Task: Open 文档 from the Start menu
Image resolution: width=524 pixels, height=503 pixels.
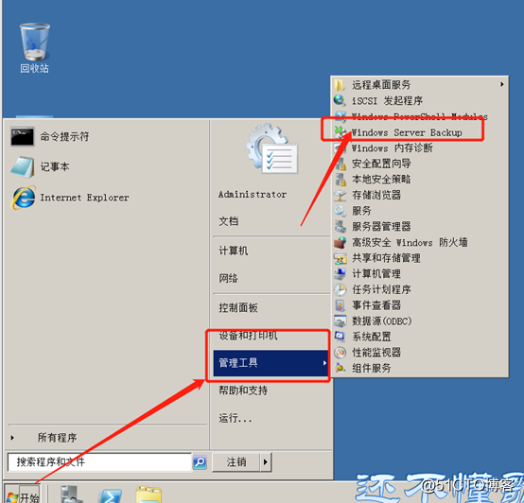Action: 229,221
